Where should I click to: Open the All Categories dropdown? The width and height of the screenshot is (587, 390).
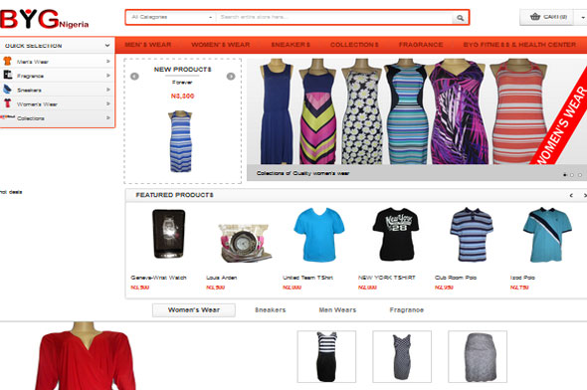click(171, 17)
